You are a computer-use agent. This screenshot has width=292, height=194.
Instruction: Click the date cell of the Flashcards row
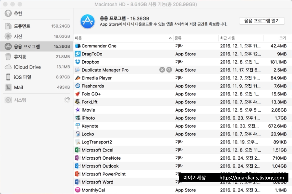tap(240, 86)
